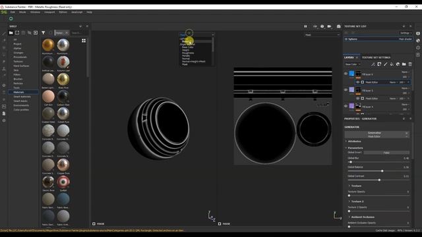Screen dimensions: 422x237
Task: Click the Main shader button for Sphere
Action: tap(406, 39)
